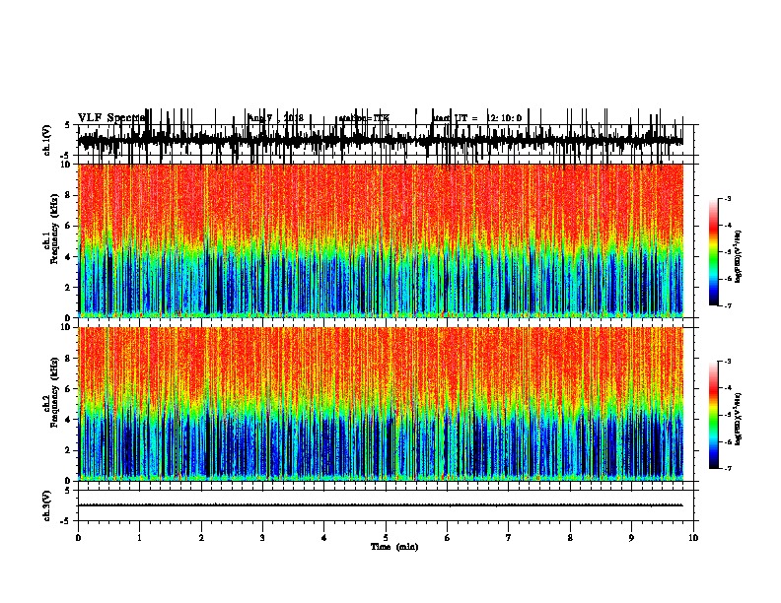Click the flat ch.3 voltage trace
This screenshot has width=781, height=603.
(x=381, y=505)
